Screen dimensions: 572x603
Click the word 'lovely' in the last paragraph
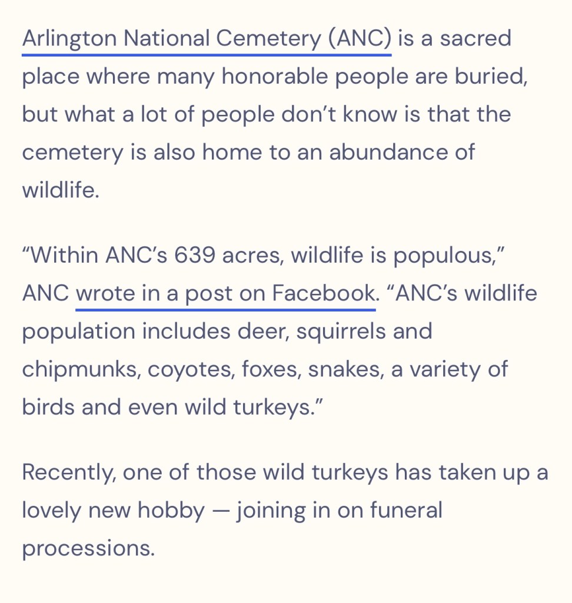pos(50,510)
